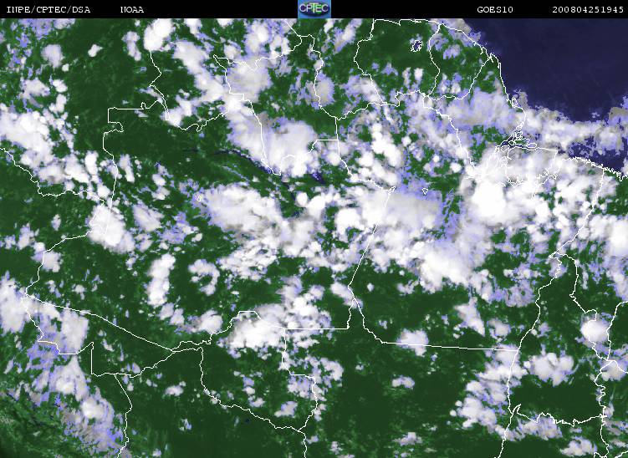
Task: Select the GOES10 satellite label
Action: [x=495, y=9]
